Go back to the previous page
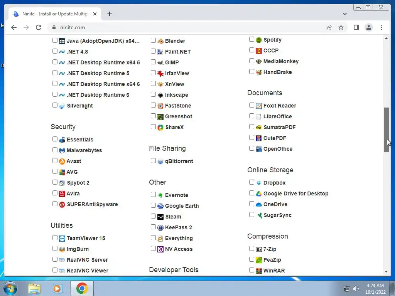This screenshot has height=296, width=395. [14, 27]
